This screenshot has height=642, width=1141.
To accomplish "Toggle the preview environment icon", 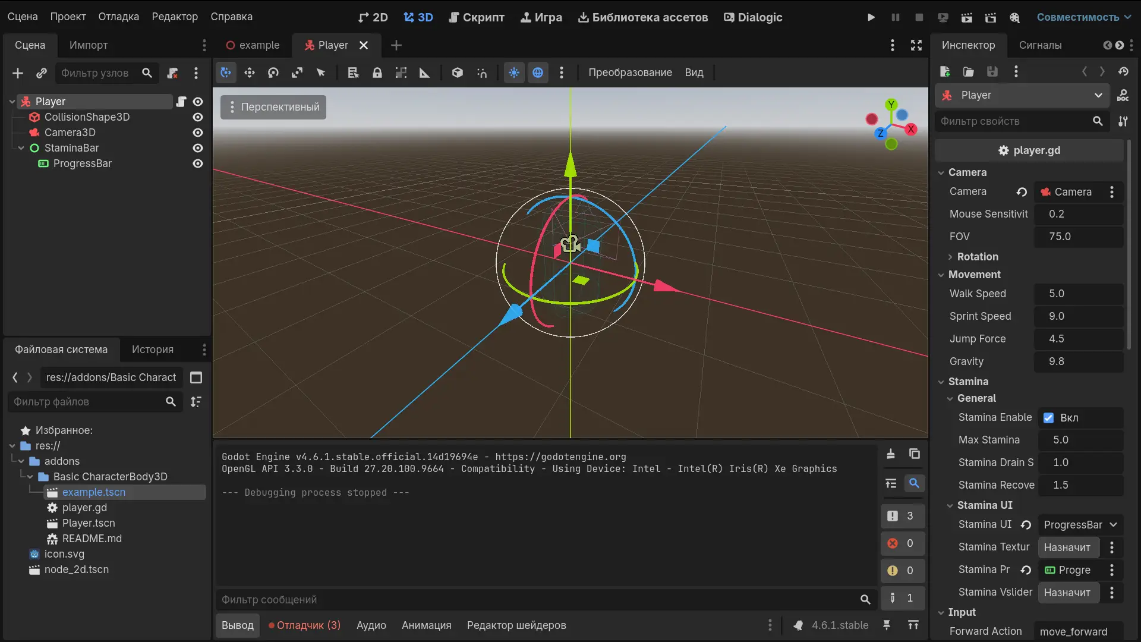I will [x=538, y=73].
